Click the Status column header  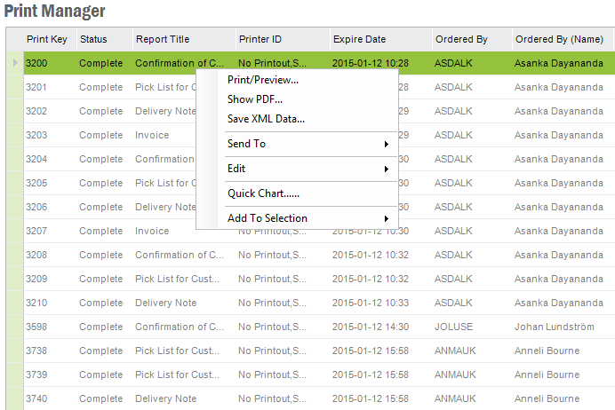93,39
